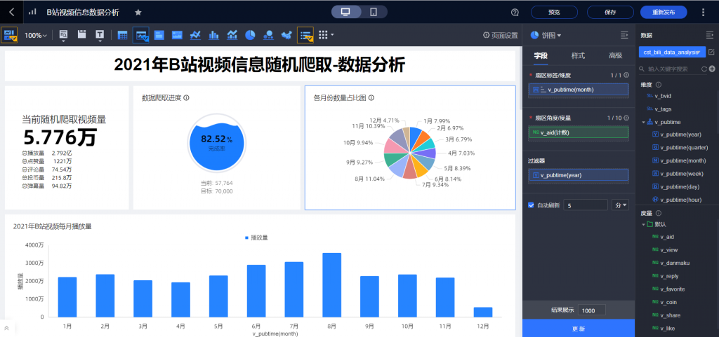Collapse the 默认 measures folder

coord(644,224)
